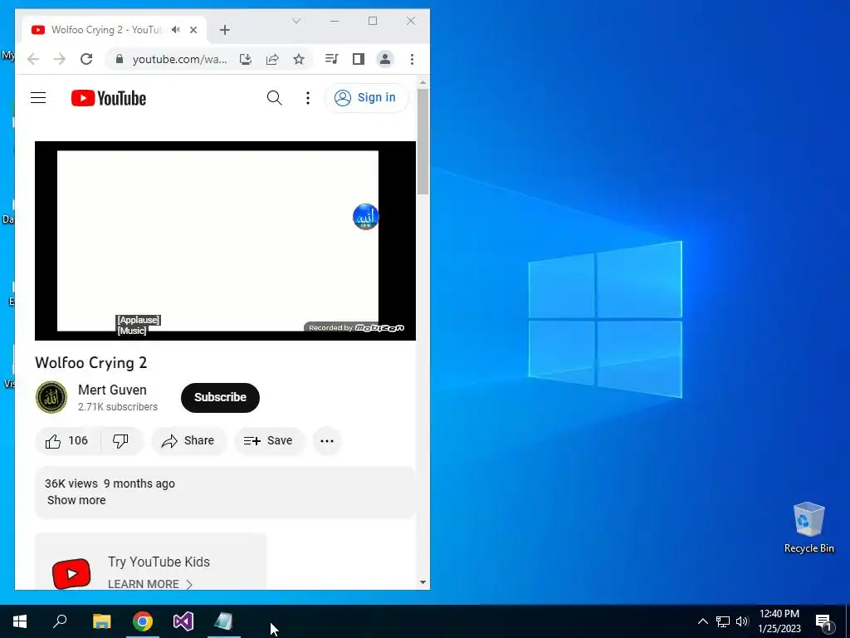Click the Chrome taskbar icon
The image size is (850, 638).
click(143, 621)
